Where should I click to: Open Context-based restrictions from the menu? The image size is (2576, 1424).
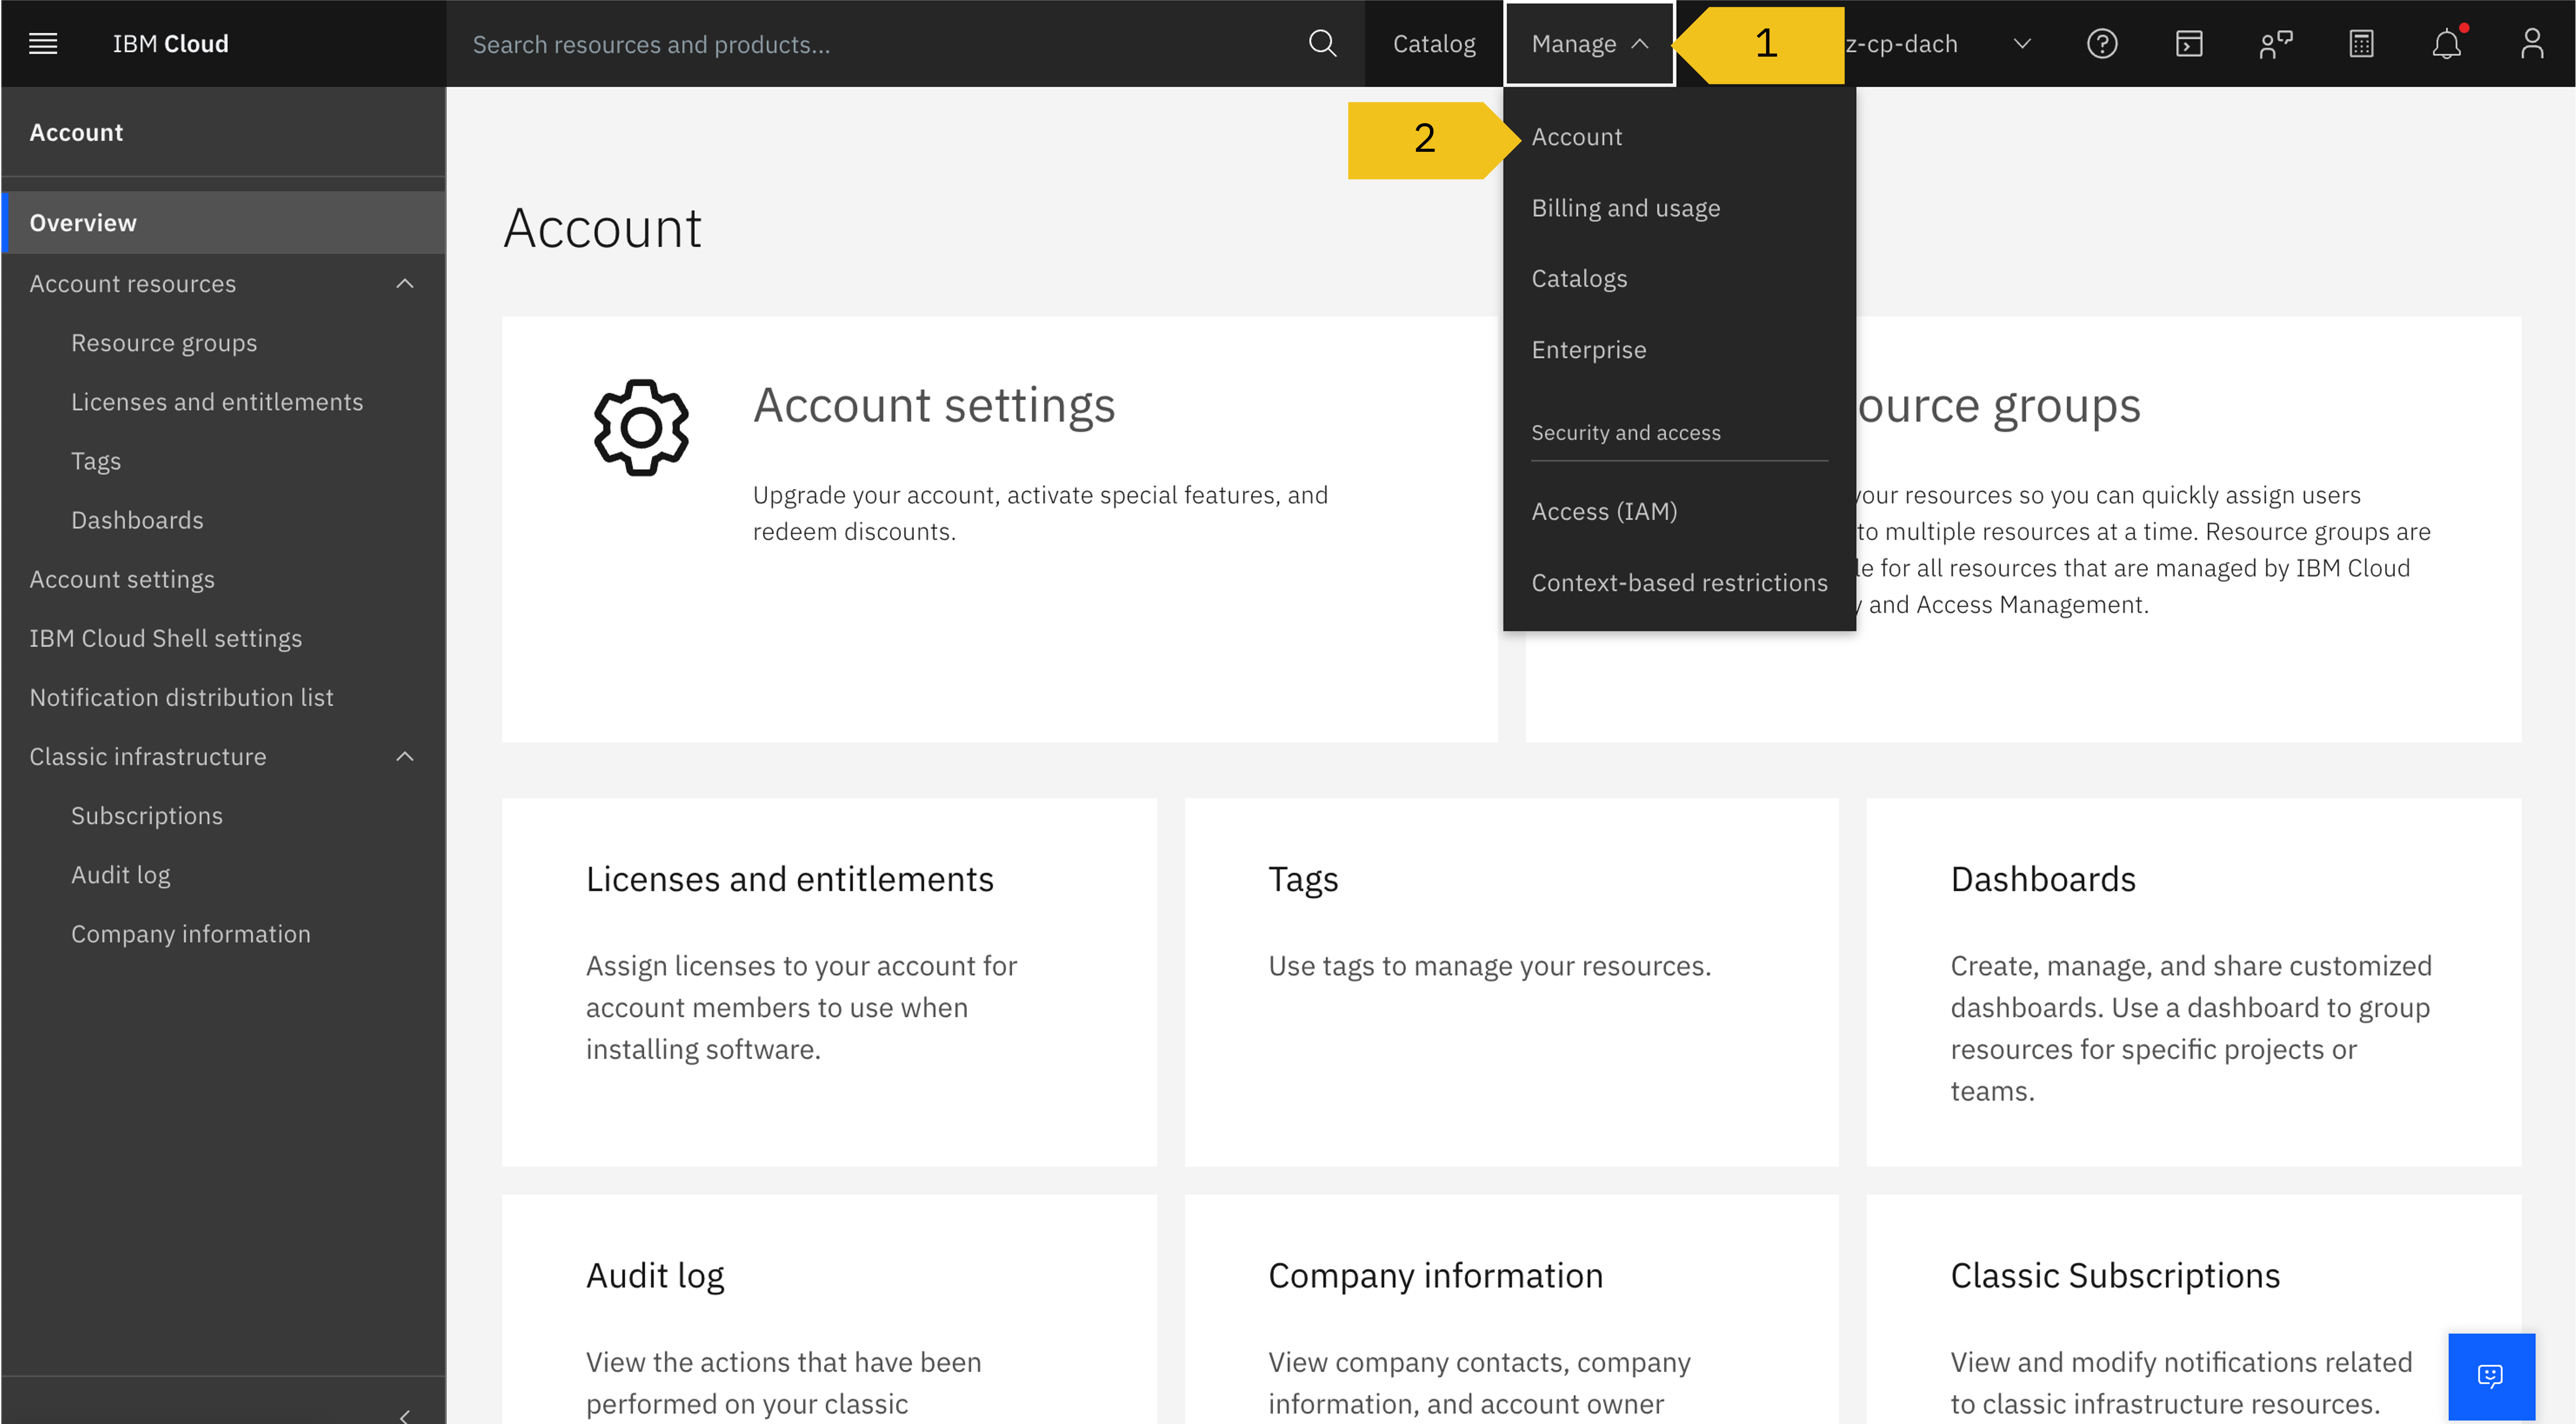pyautogui.click(x=1679, y=582)
